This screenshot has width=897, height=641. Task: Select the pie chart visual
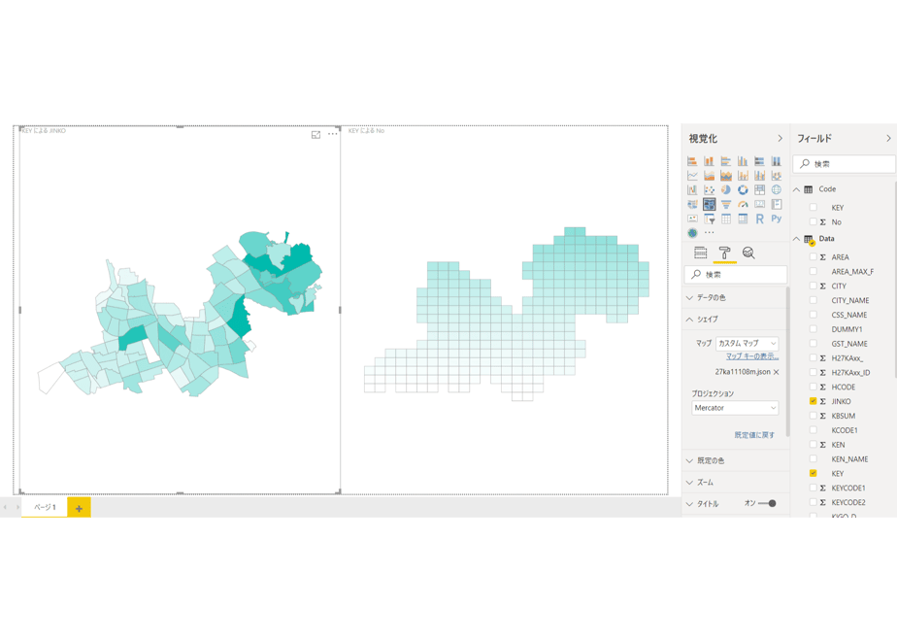[x=726, y=189]
